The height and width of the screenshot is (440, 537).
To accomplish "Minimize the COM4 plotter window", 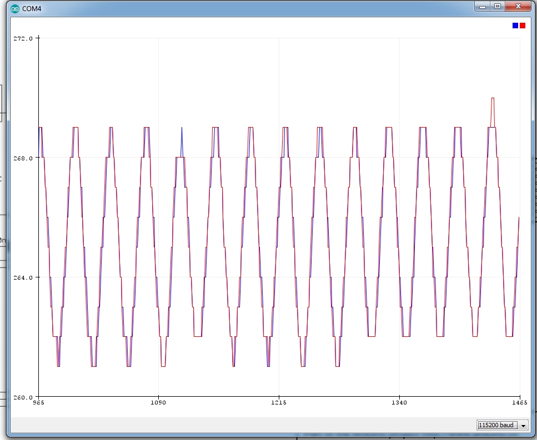I will 483,7.
